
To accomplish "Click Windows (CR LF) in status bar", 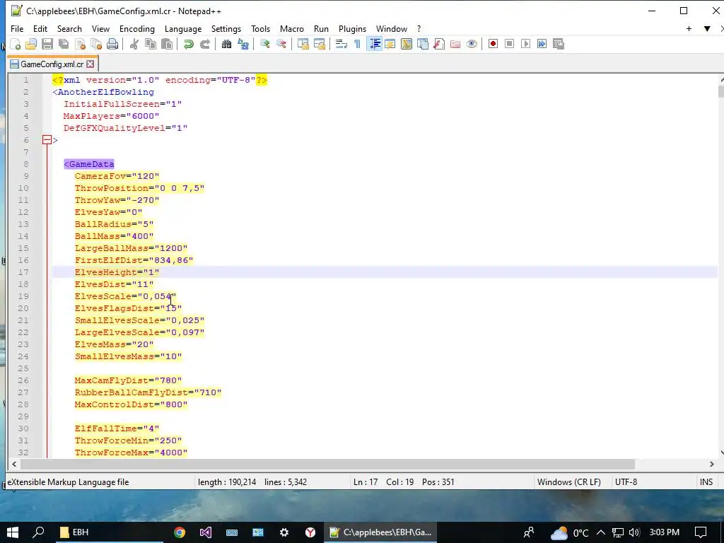I will (569, 482).
